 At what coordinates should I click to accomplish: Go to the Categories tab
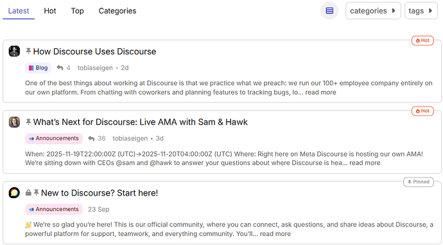[x=117, y=11]
